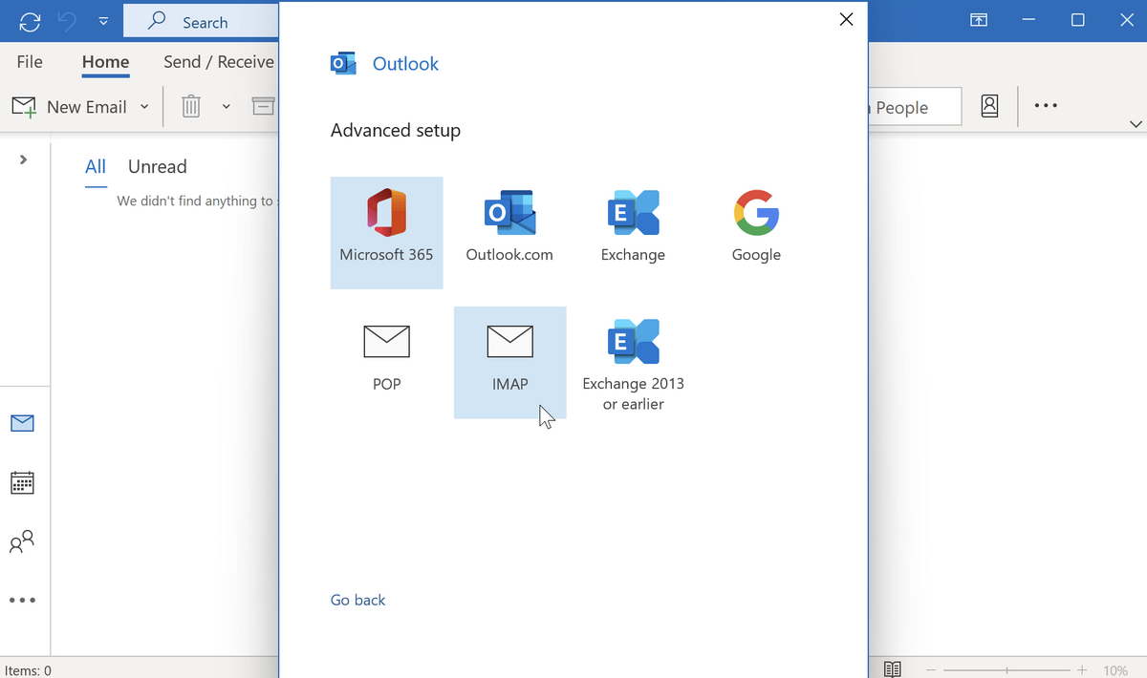Open the ribbon's three-dot More commands
This screenshot has width=1147, height=678.
(x=1046, y=106)
